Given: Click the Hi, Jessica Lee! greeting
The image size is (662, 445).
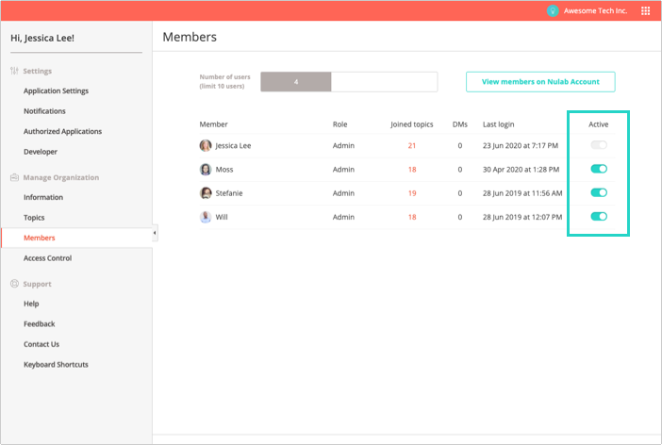Looking at the screenshot, I should click(42, 38).
